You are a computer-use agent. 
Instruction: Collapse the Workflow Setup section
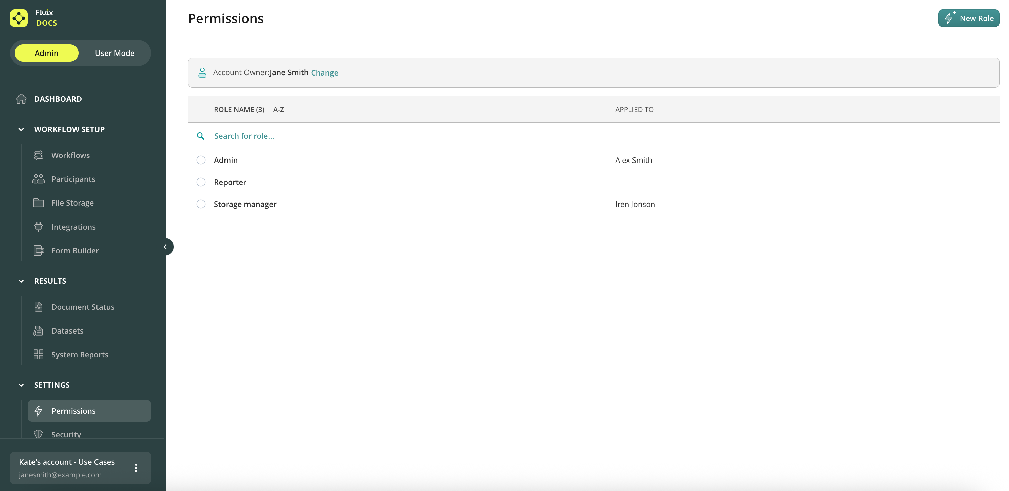click(21, 129)
